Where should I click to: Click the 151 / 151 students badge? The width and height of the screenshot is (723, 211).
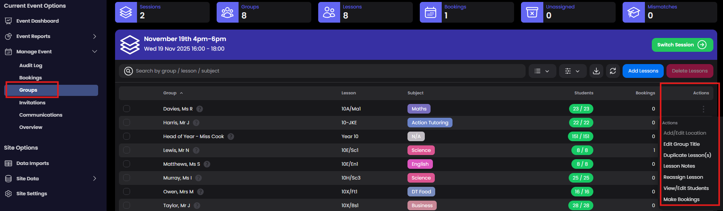tap(580, 137)
